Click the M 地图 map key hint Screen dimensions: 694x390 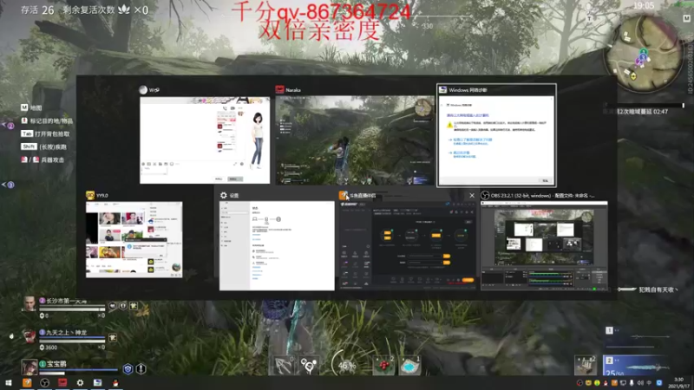31,107
